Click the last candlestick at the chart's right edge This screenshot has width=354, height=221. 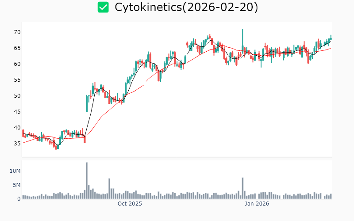pyautogui.click(x=331, y=38)
